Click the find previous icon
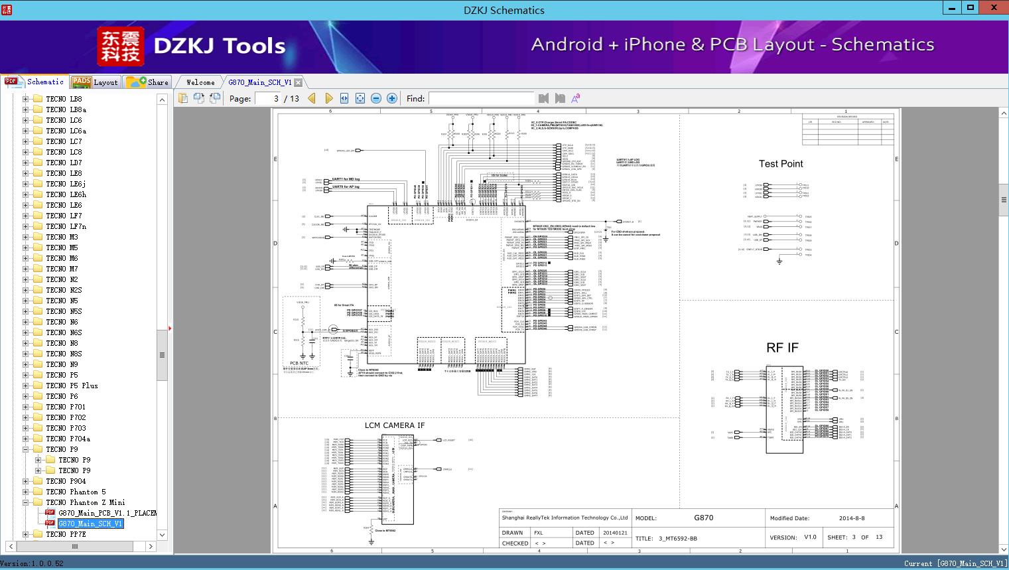The image size is (1009, 570). (x=544, y=98)
